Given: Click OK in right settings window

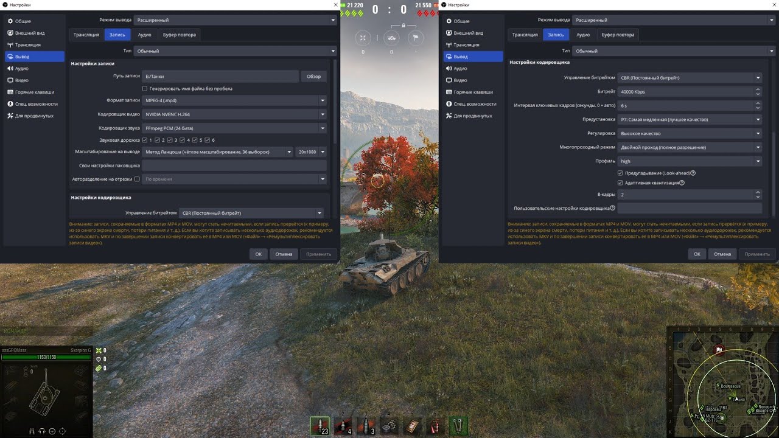Looking at the screenshot, I should [x=697, y=254].
